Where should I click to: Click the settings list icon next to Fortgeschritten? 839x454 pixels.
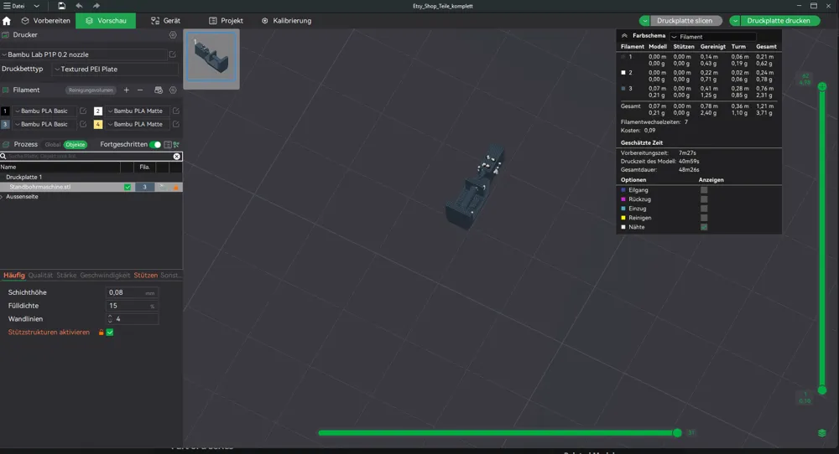coord(168,145)
